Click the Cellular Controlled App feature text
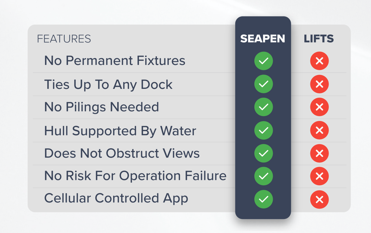 pyautogui.click(x=116, y=199)
